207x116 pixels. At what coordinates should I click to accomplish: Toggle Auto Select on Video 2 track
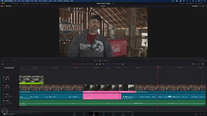click(x=6, y=79)
